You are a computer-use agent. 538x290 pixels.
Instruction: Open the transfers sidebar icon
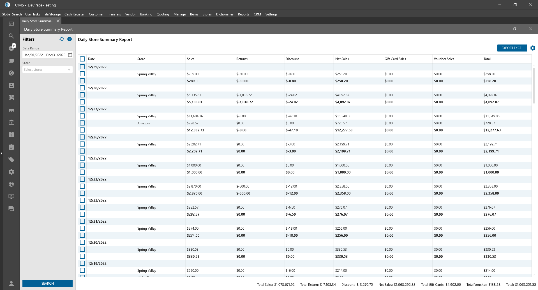(11, 98)
